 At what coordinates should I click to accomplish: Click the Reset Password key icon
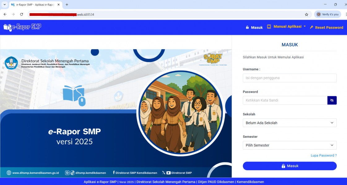[x=311, y=27]
